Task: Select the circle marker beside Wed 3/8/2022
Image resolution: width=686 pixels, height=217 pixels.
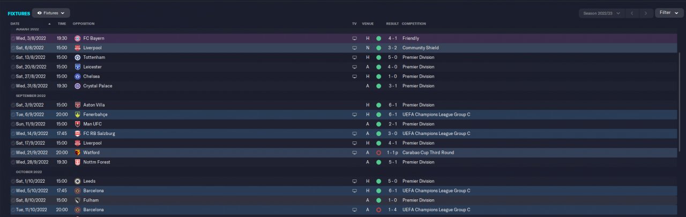Action: pyautogui.click(x=13, y=39)
